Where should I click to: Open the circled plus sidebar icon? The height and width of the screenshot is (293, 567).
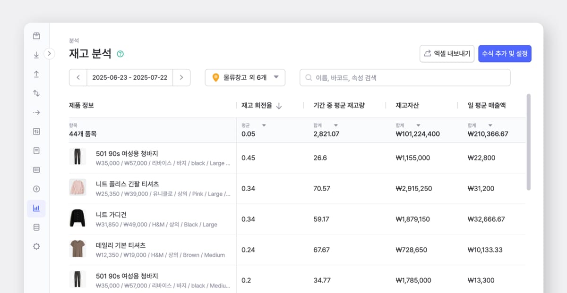pos(36,189)
